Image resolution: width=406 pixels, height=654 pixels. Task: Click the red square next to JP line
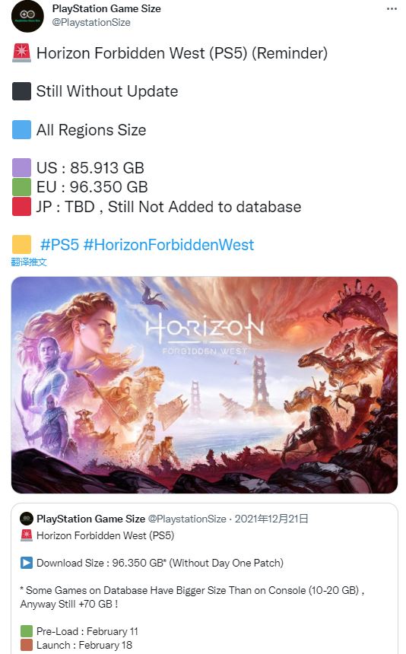tap(22, 206)
